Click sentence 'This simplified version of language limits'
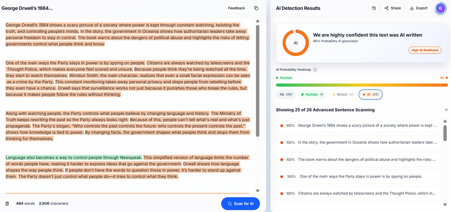Screen dimensions: 451x212 point(127,161)
